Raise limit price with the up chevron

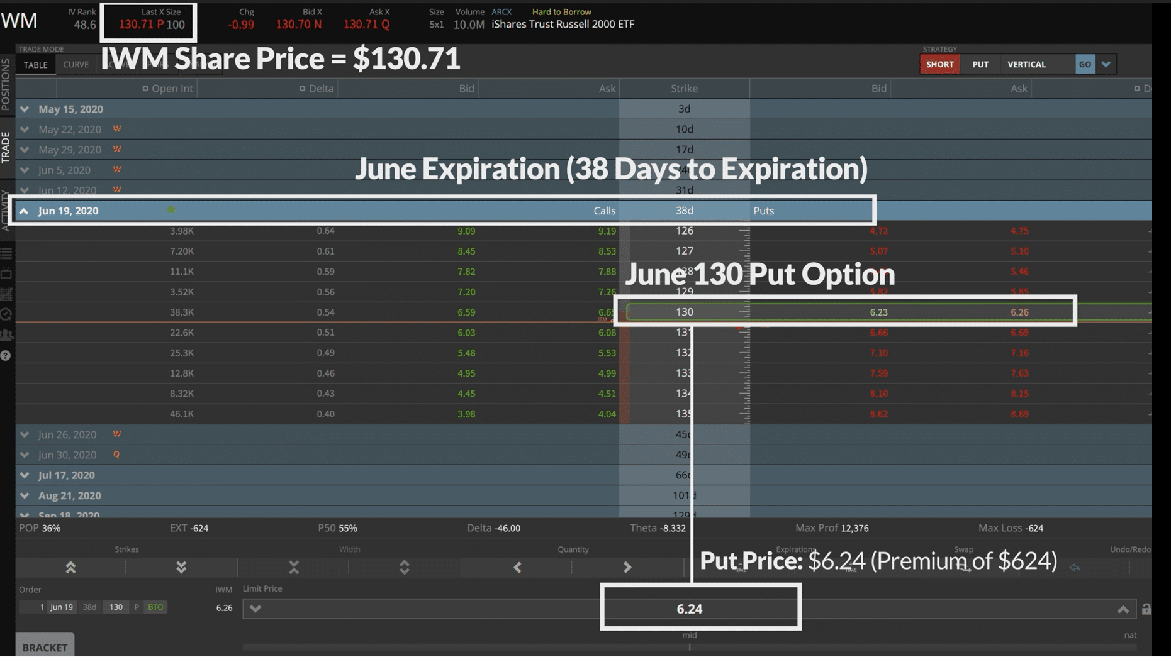tap(1123, 609)
